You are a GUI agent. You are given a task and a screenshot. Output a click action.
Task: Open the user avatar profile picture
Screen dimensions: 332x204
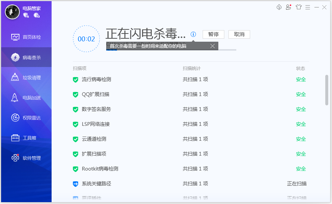click(12, 12)
